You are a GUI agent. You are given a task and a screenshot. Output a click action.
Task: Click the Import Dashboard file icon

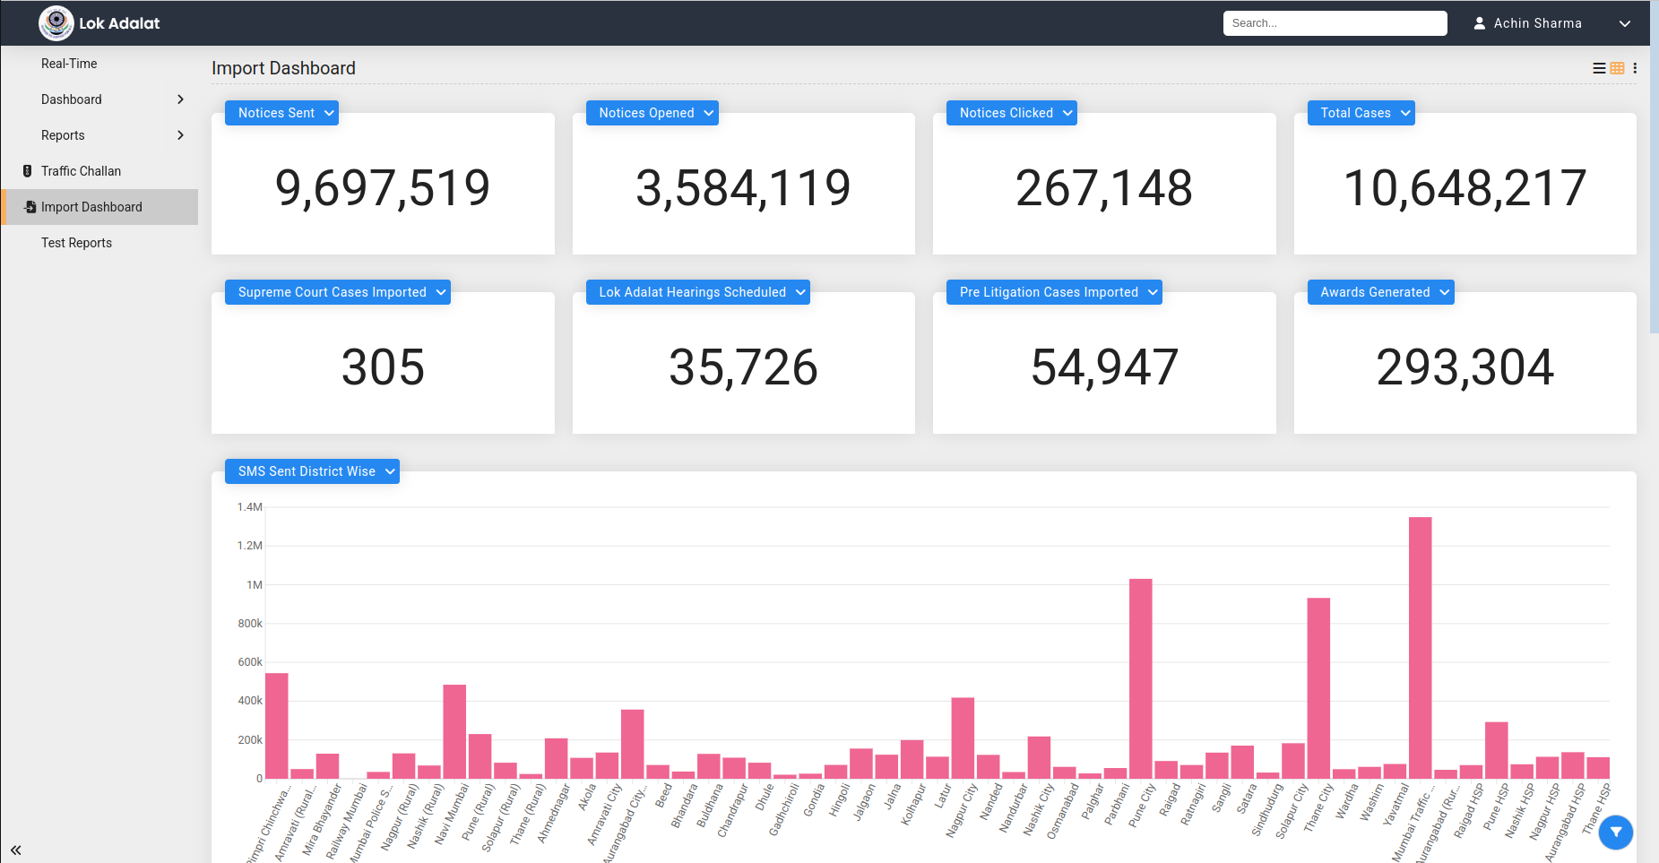[x=30, y=207]
